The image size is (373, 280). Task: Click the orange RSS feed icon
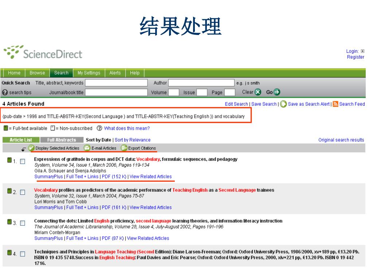tap(335, 104)
